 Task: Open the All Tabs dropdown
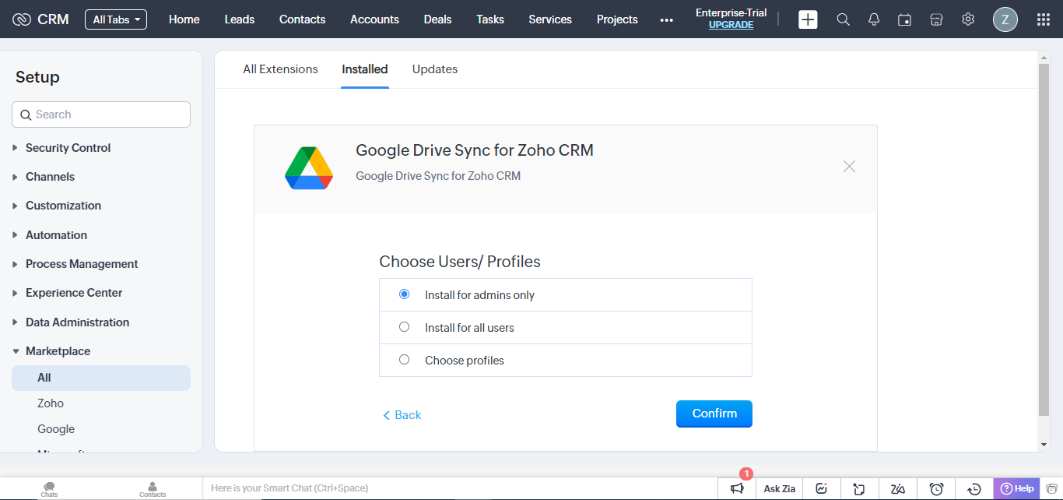tap(116, 19)
